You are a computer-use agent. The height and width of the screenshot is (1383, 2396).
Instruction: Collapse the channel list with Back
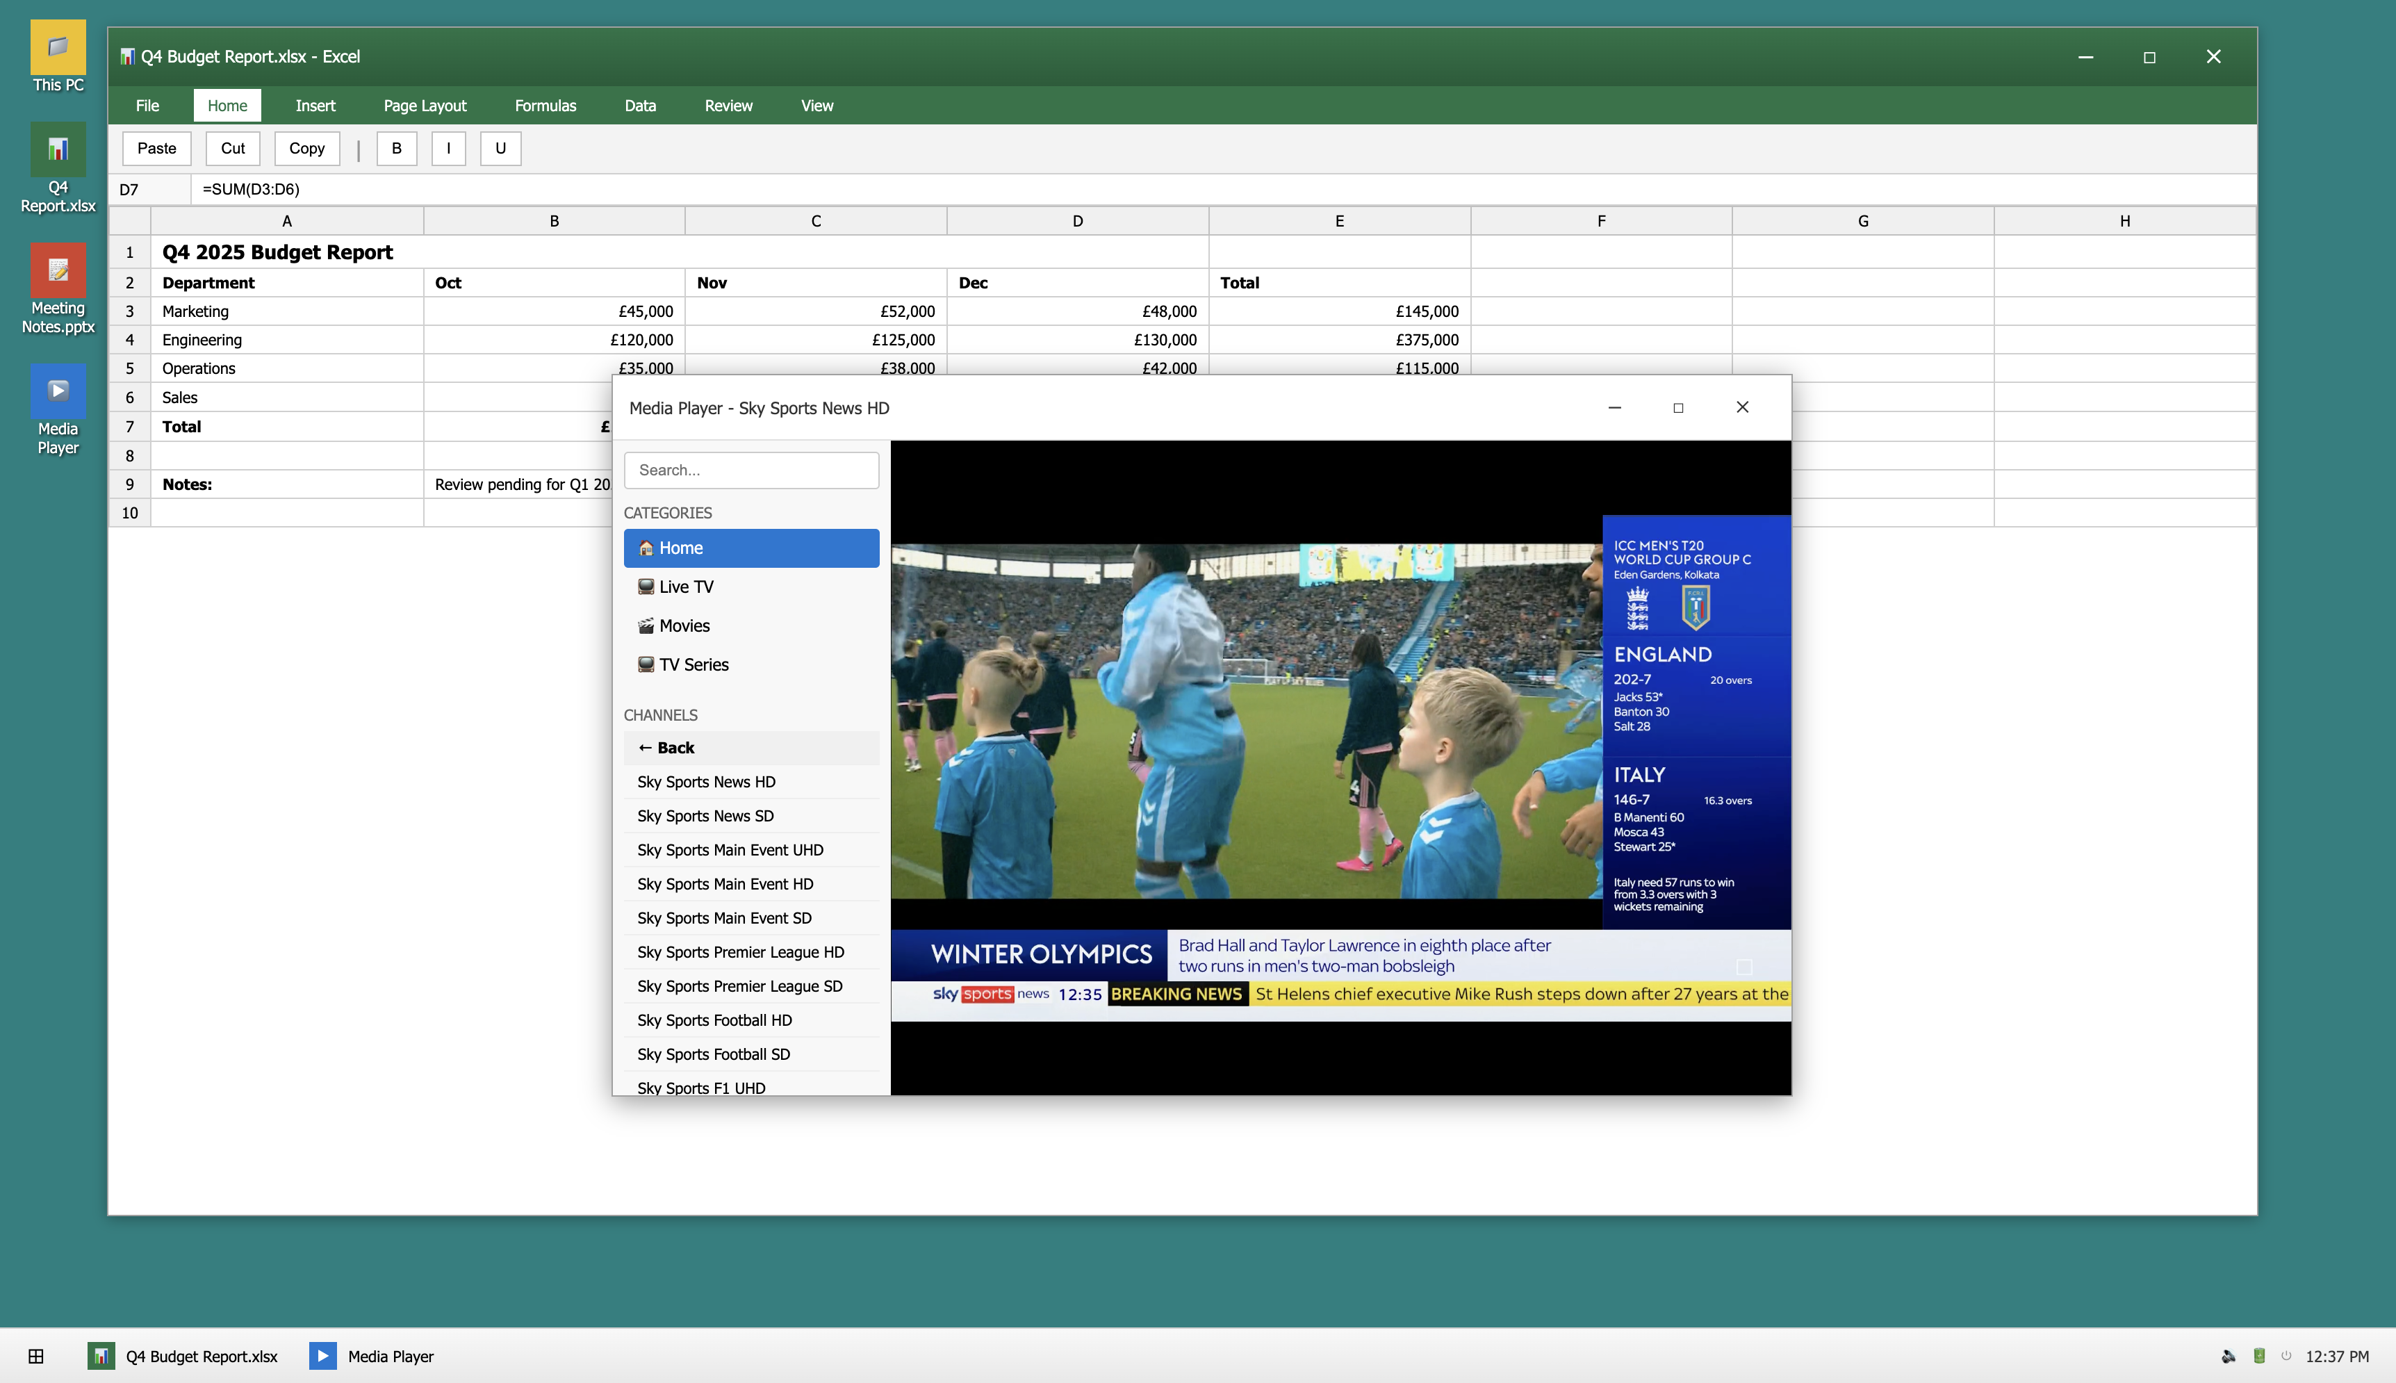point(750,748)
